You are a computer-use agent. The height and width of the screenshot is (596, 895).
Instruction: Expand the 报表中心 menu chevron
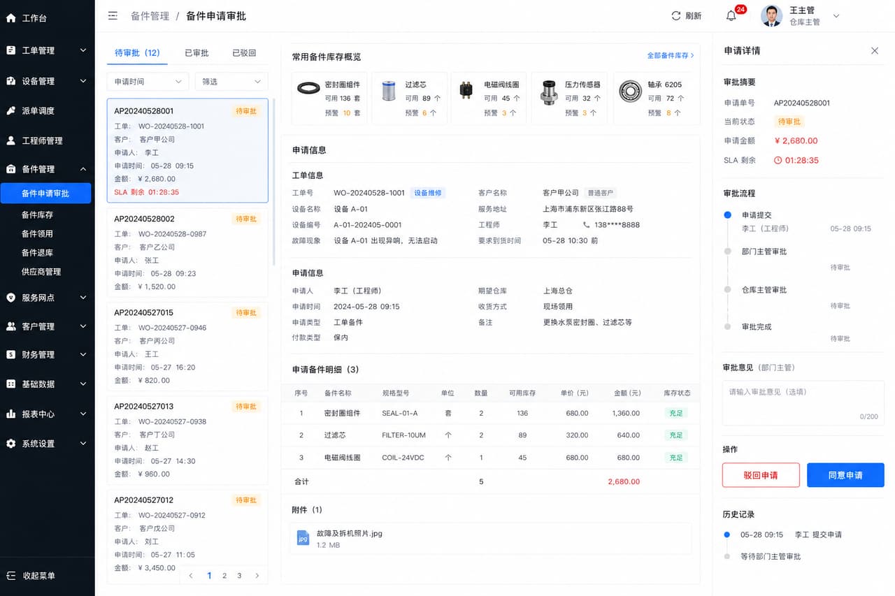pyautogui.click(x=83, y=414)
